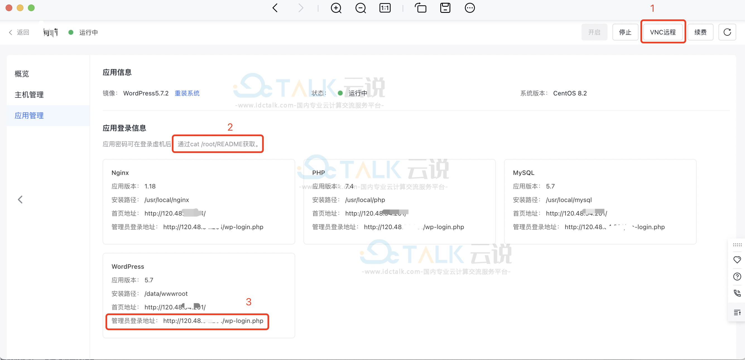Click the 运行中 status in the header
Screen dimensions: 745x360
tap(88, 32)
